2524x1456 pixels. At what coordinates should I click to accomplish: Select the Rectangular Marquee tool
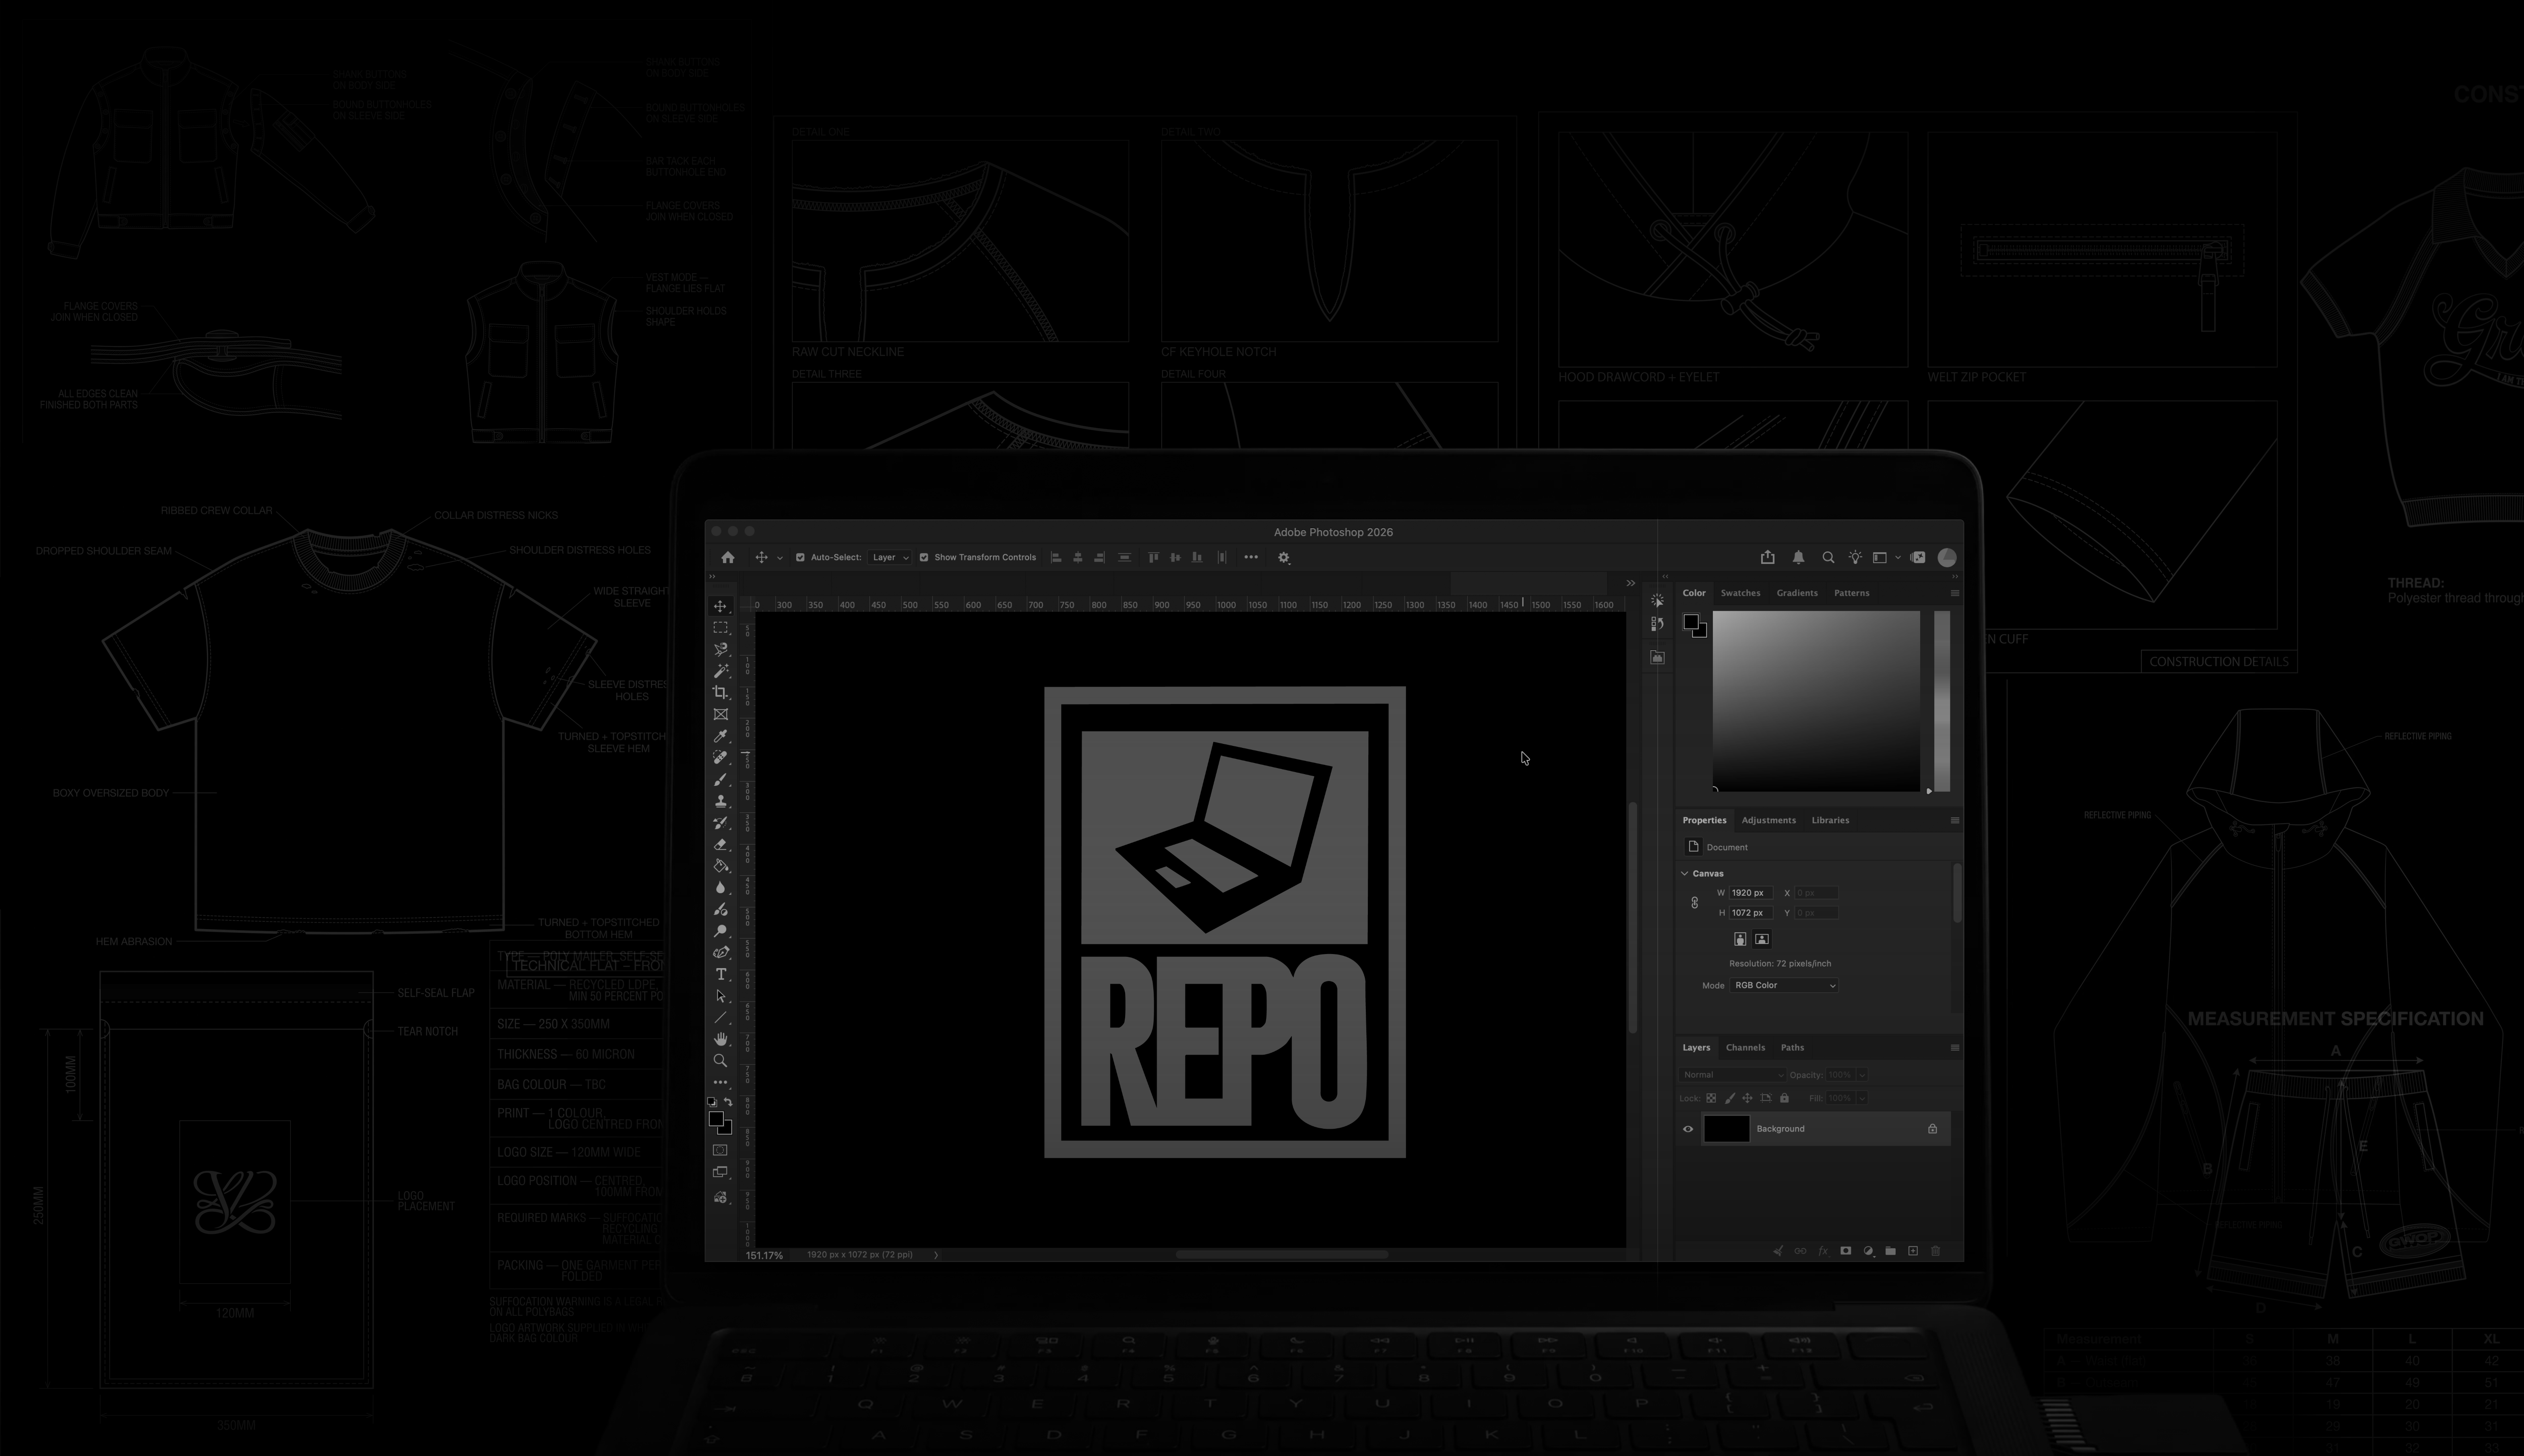720,627
